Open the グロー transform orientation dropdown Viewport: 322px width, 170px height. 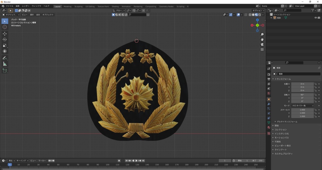119,10
